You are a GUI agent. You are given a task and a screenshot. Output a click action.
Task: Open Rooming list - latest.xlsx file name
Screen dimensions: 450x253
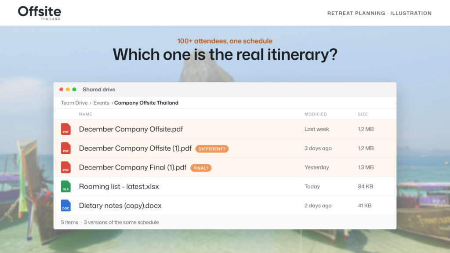click(x=119, y=186)
